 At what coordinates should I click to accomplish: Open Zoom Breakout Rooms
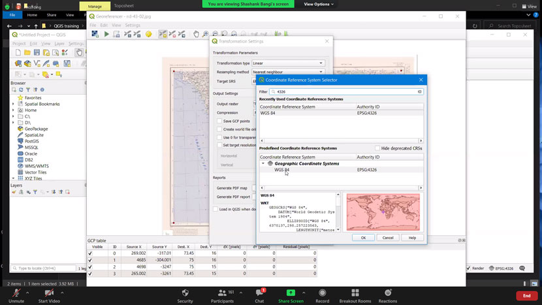355,296
